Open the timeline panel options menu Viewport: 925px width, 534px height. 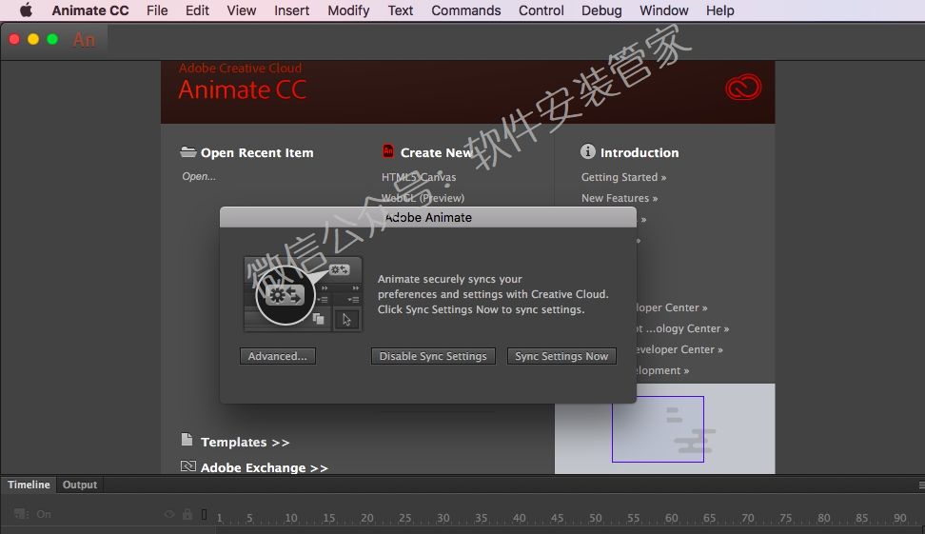(x=921, y=485)
